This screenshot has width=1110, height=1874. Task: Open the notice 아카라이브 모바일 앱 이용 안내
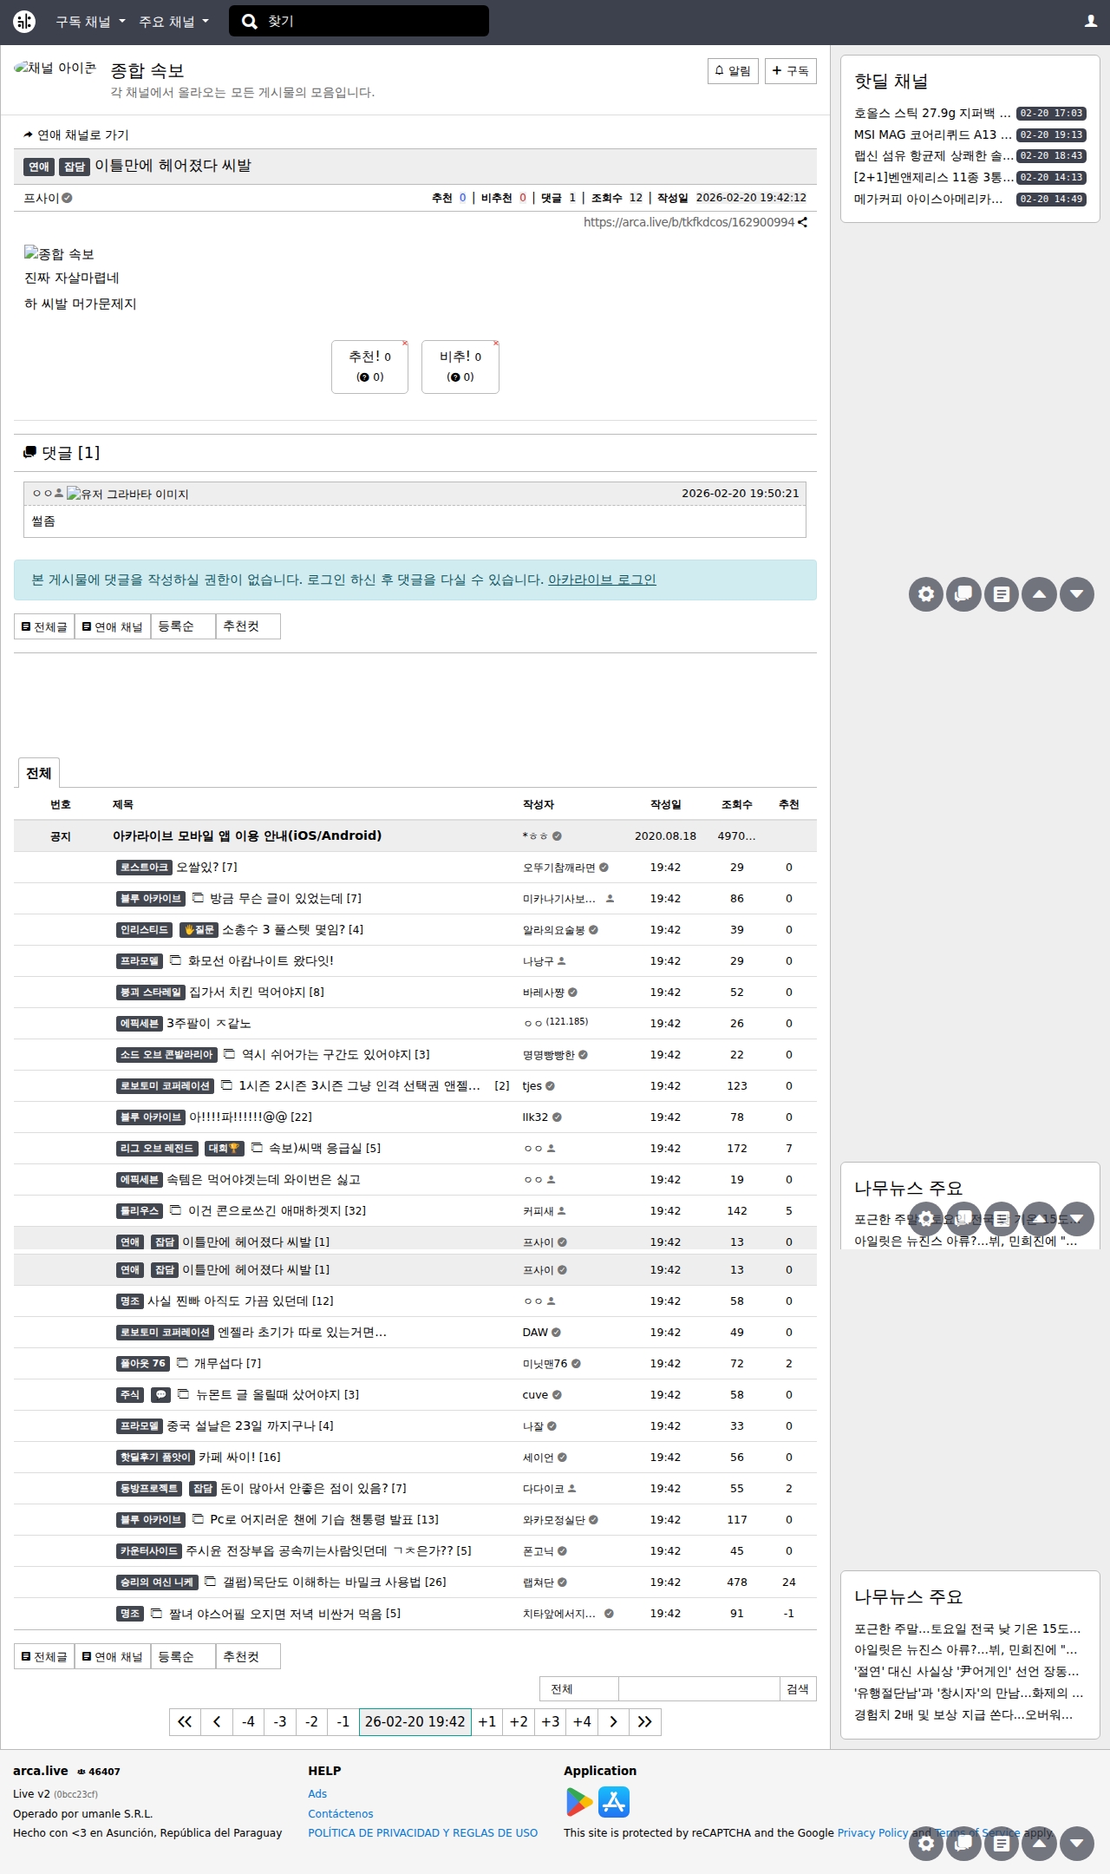(x=247, y=835)
